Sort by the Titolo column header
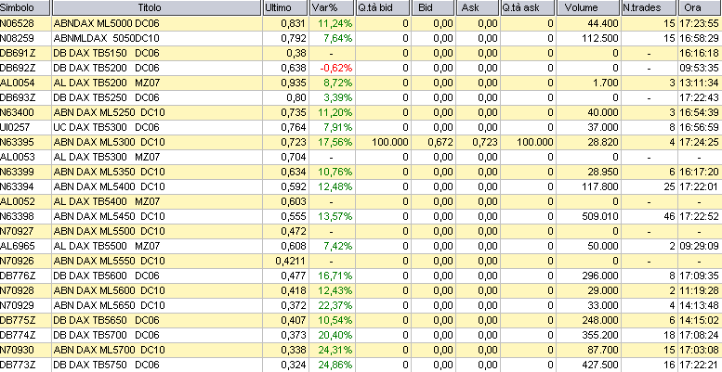The height and width of the screenshot is (372, 722). [156, 7]
